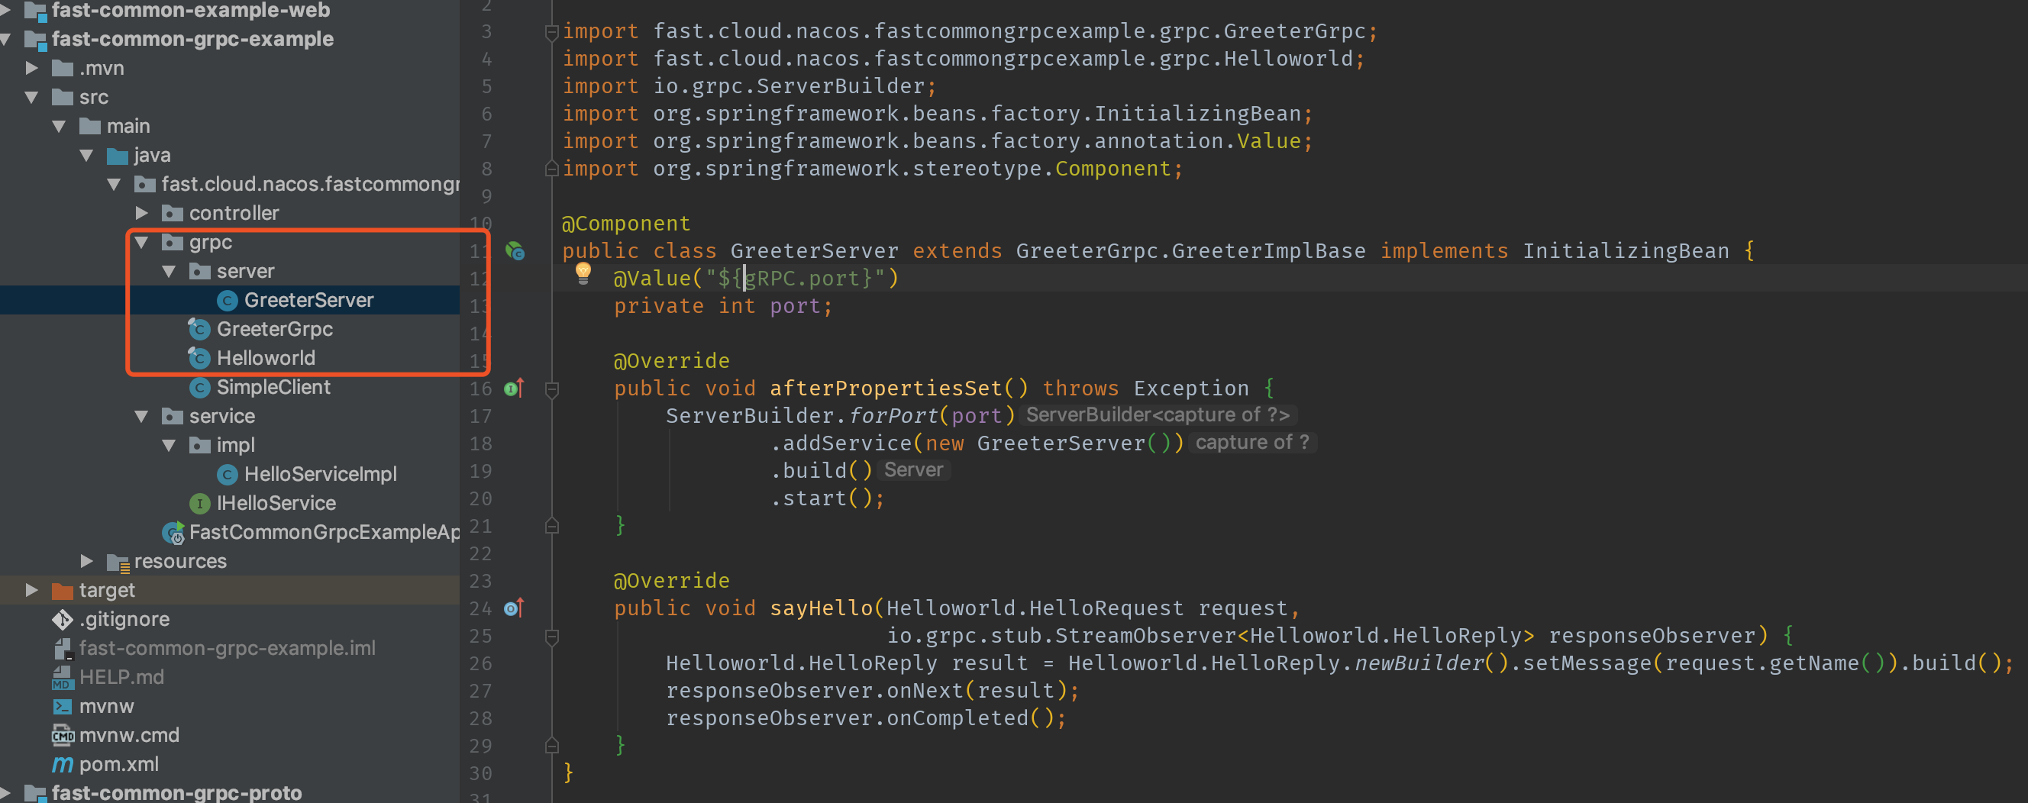Click the overriding-method gutter icon at sayHello

coord(514,608)
